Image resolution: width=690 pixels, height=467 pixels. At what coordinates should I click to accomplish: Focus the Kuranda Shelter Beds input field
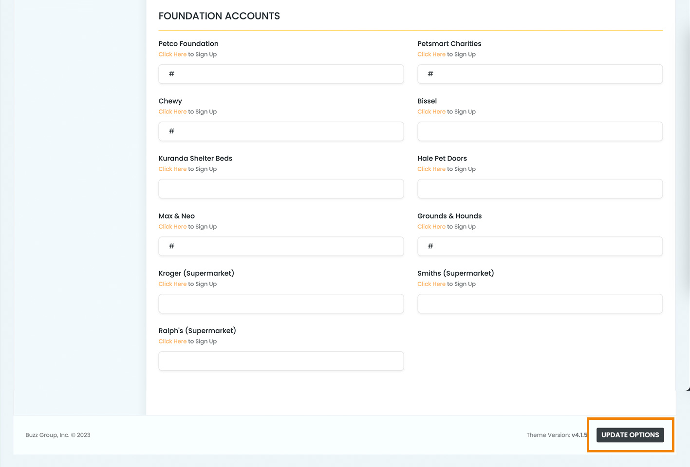pyautogui.click(x=281, y=189)
